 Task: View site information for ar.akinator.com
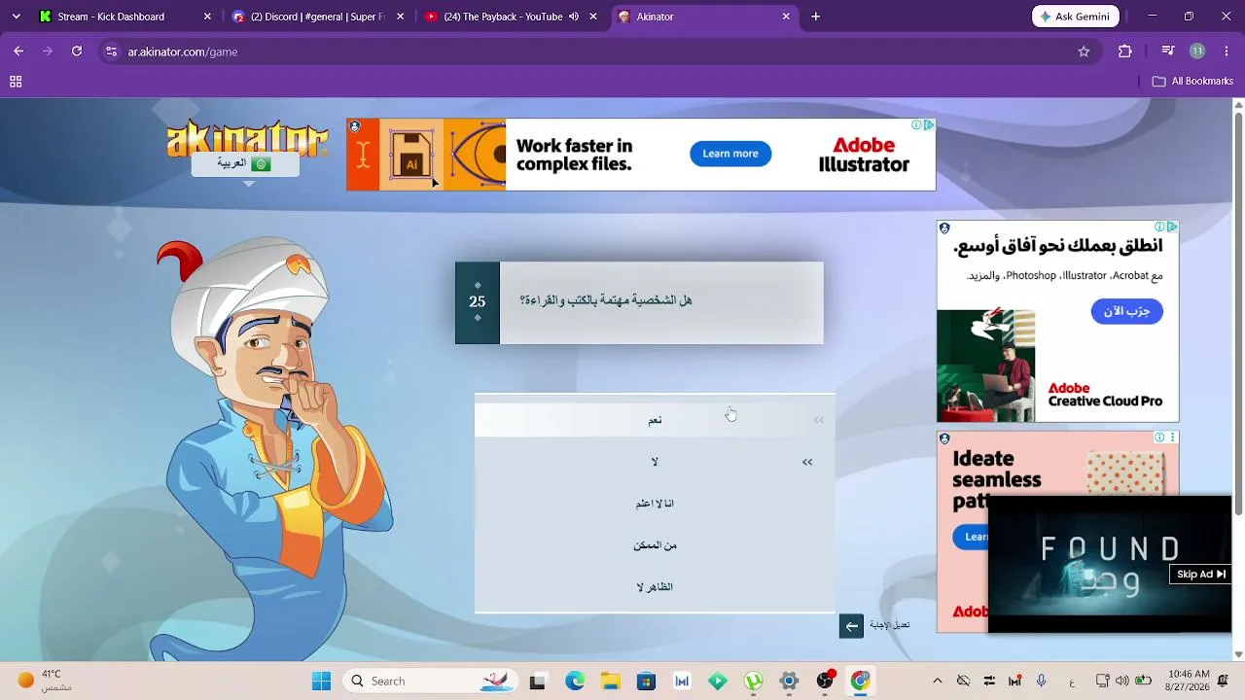(x=112, y=52)
